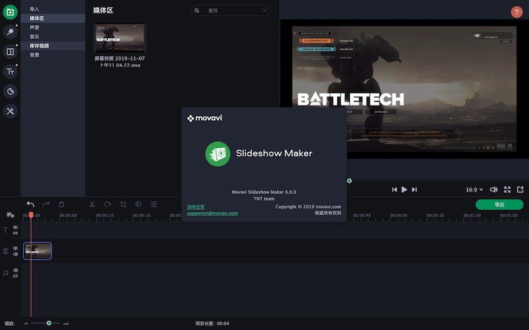Open the import media sidebar tab
Viewport: 529px width, 330px height.
[10, 12]
